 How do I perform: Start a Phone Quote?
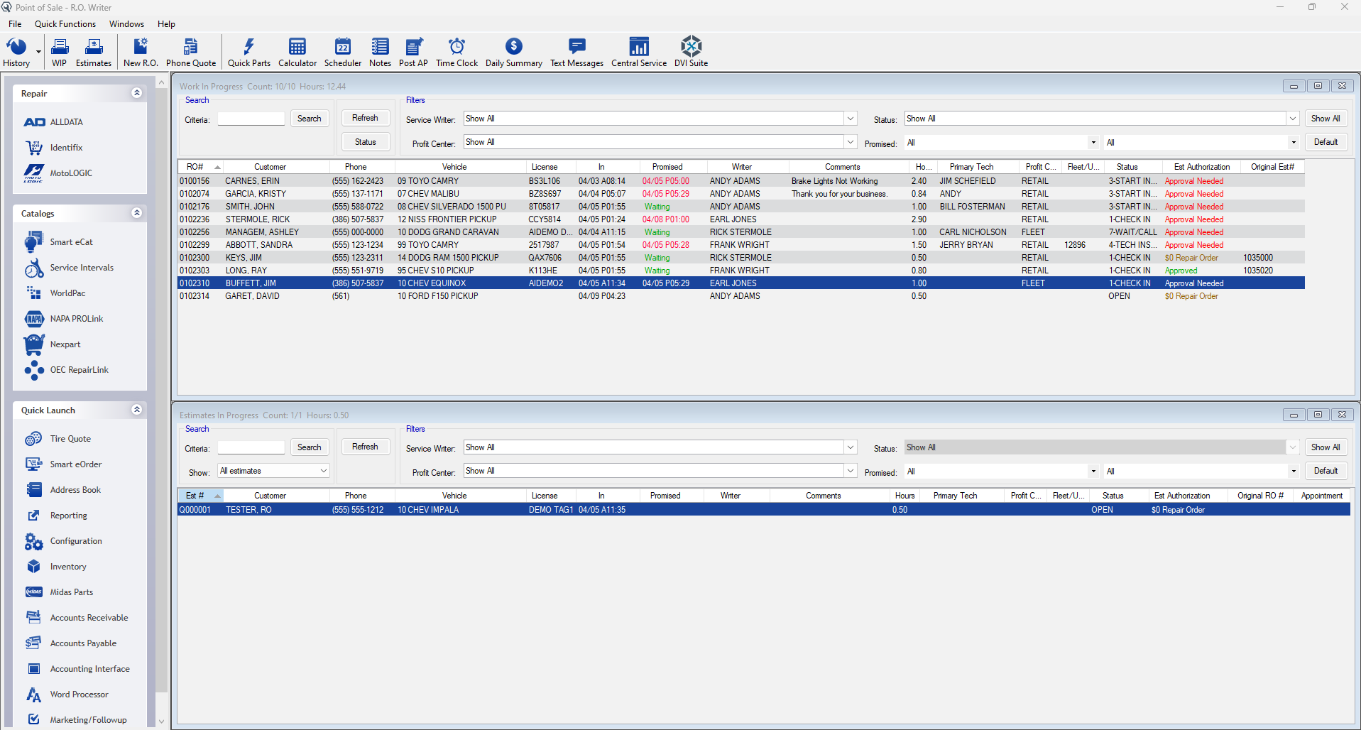pyautogui.click(x=190, y=51)
